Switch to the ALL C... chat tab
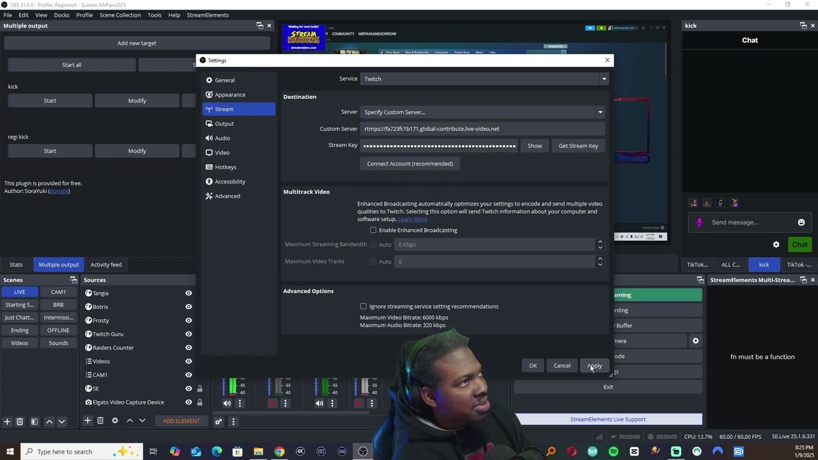818x460 pixels. pyautogui.click(x=730, y=264)
